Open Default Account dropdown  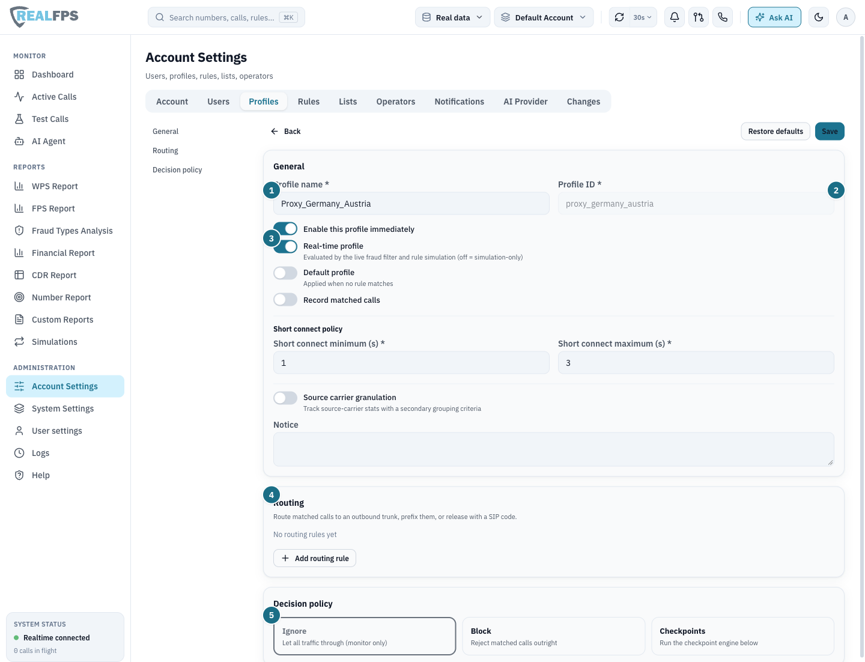point(544,17)
